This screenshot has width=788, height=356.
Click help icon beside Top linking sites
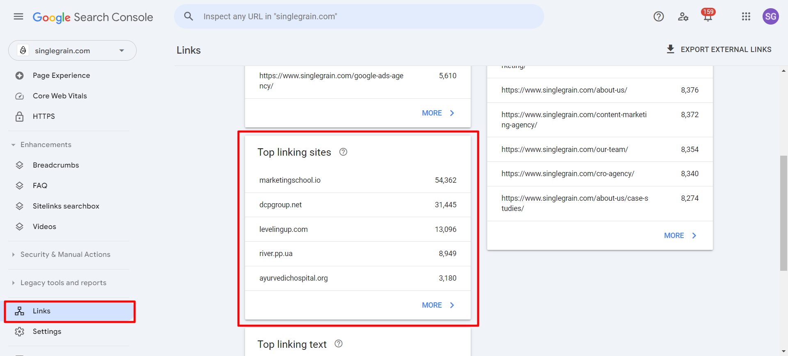[x=343, y=152]
